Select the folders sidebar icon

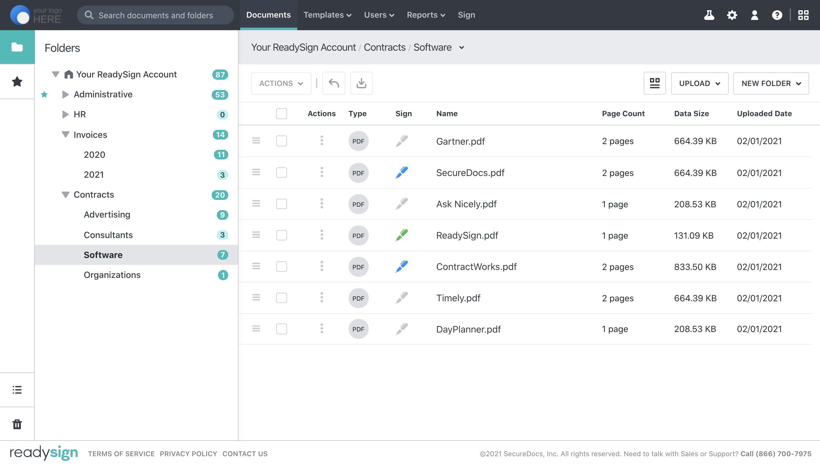[17, 47]
